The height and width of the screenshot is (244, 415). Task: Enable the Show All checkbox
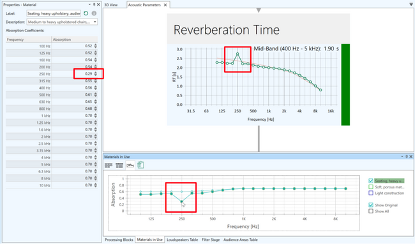pyautogui.click(x=371, y=211)
